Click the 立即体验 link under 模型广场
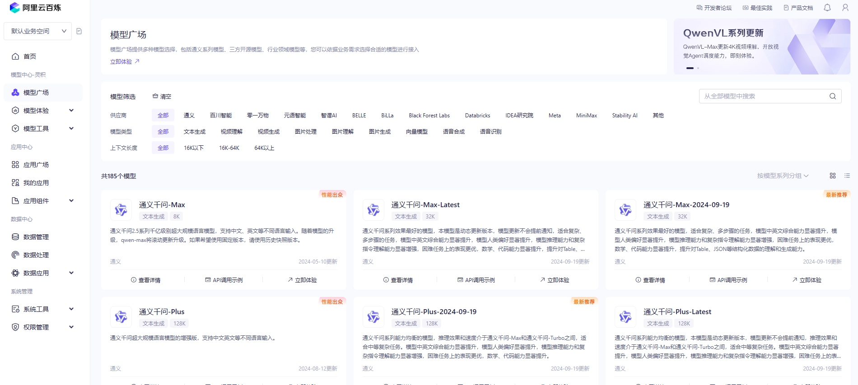The image size is (858, 385). tap(125, 61)
